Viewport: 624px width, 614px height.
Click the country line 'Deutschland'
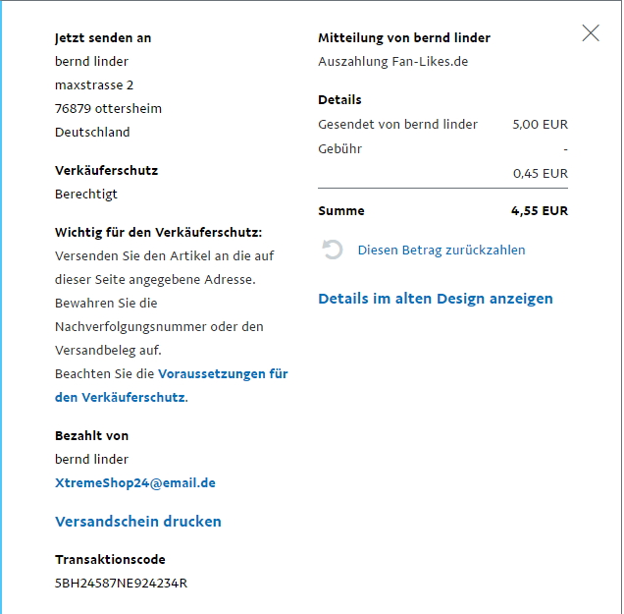coord(92,133)
